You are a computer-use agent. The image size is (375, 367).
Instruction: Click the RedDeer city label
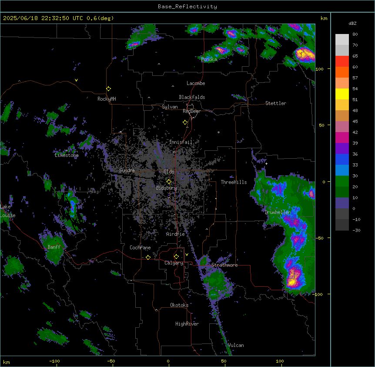pyautogui.click(x=191, y=111)
